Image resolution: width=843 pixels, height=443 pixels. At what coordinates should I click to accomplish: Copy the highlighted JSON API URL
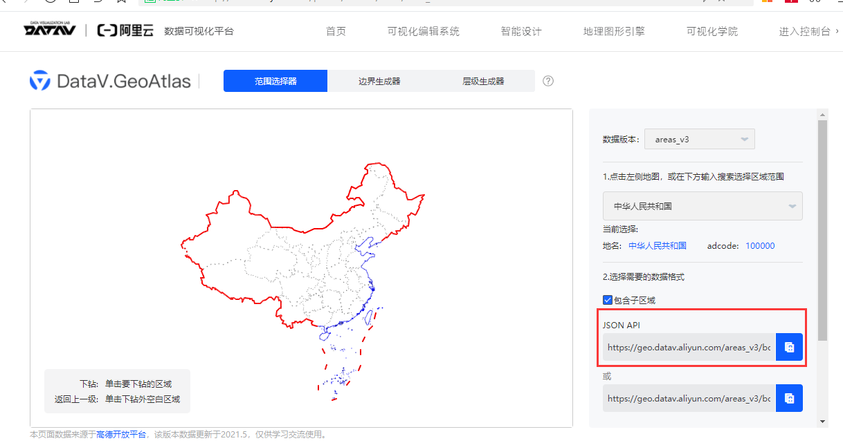pyautogui.click(x=789, y=347)
